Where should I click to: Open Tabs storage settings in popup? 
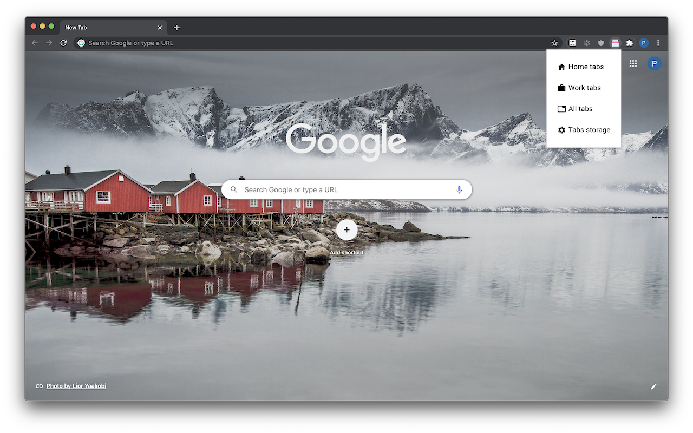click(x=584, y=130)
